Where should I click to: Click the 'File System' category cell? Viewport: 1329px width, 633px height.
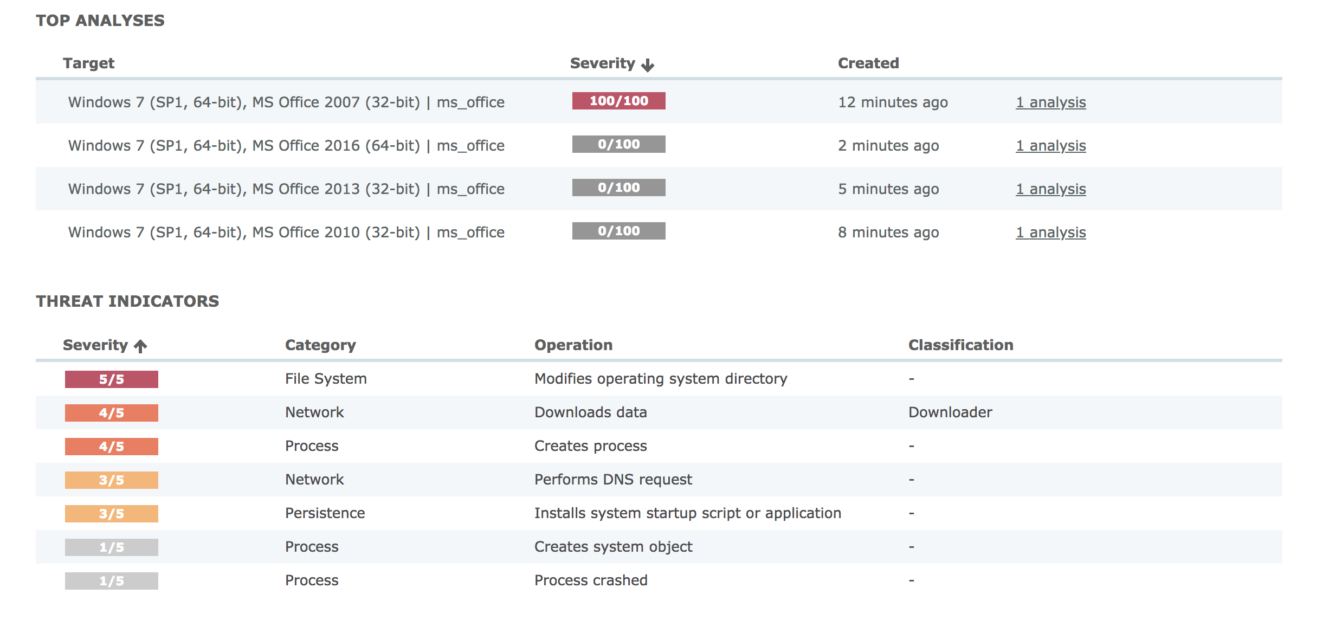click(x=326, y=379)
